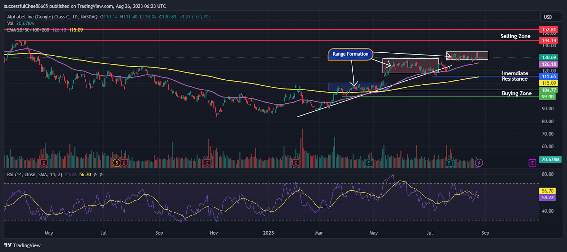Select the 'Buying Zone' text annotation
Image resolution: width=567 pixels, height=252 pixels.
point(517,93)
